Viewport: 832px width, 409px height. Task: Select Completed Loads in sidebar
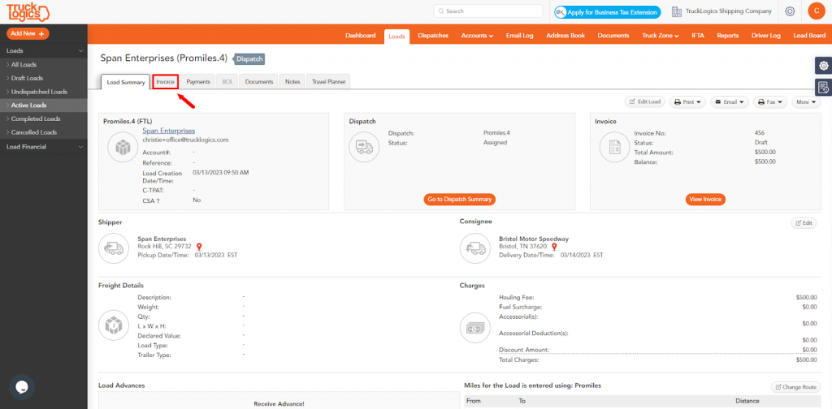(x=44, y=118)
